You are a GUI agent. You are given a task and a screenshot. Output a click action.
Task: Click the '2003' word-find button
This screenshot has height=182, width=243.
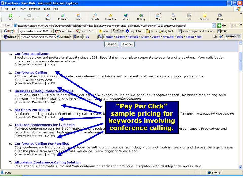(222, 31)
